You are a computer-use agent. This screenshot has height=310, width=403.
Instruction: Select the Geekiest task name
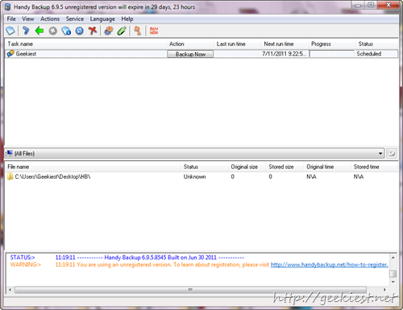click(26, 54)
